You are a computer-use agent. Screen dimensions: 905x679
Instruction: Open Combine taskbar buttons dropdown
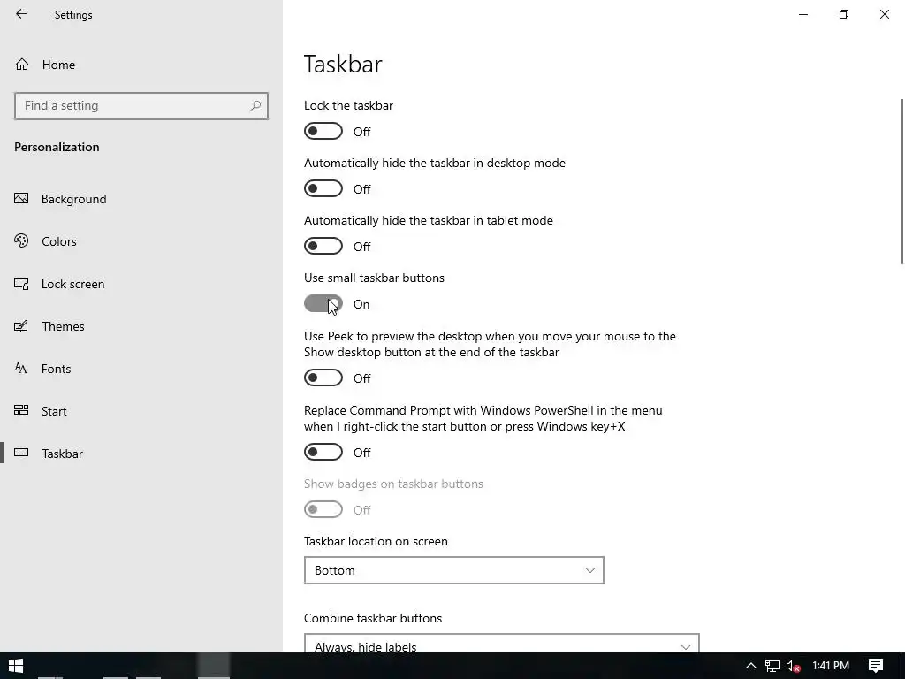(502, 644)
